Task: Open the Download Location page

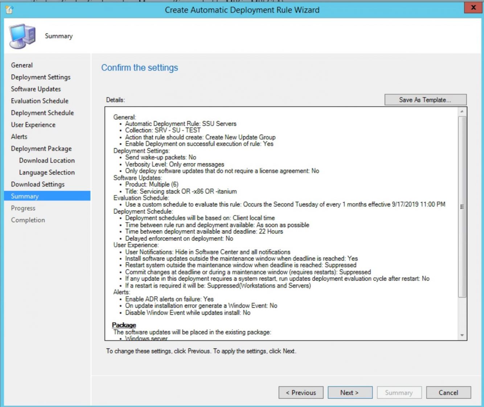Action: [46, 160]
